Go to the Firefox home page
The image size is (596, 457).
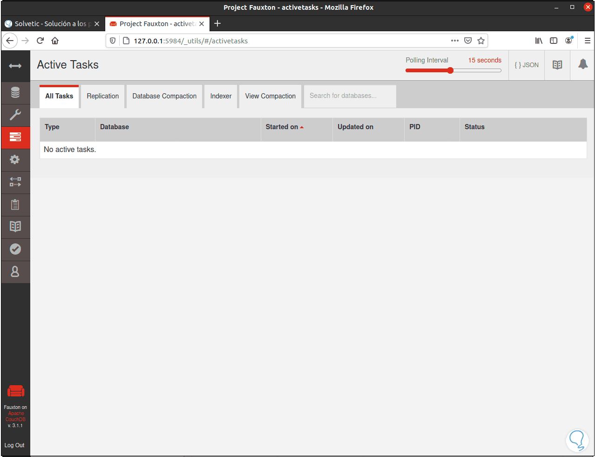click(x=55, y=41)
